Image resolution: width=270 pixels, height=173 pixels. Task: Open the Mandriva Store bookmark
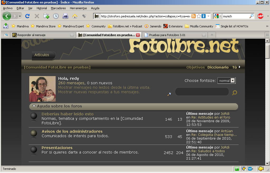click(x=43, y=26)
